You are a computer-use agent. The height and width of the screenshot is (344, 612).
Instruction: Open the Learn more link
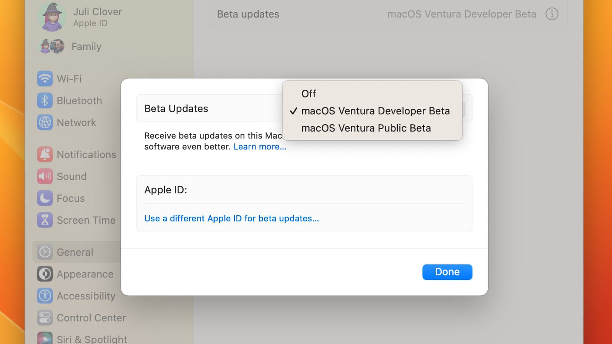[x=260, y=147]
